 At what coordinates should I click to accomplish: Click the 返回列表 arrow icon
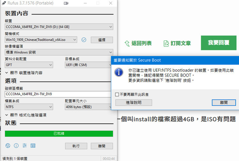tap(127, 43)
